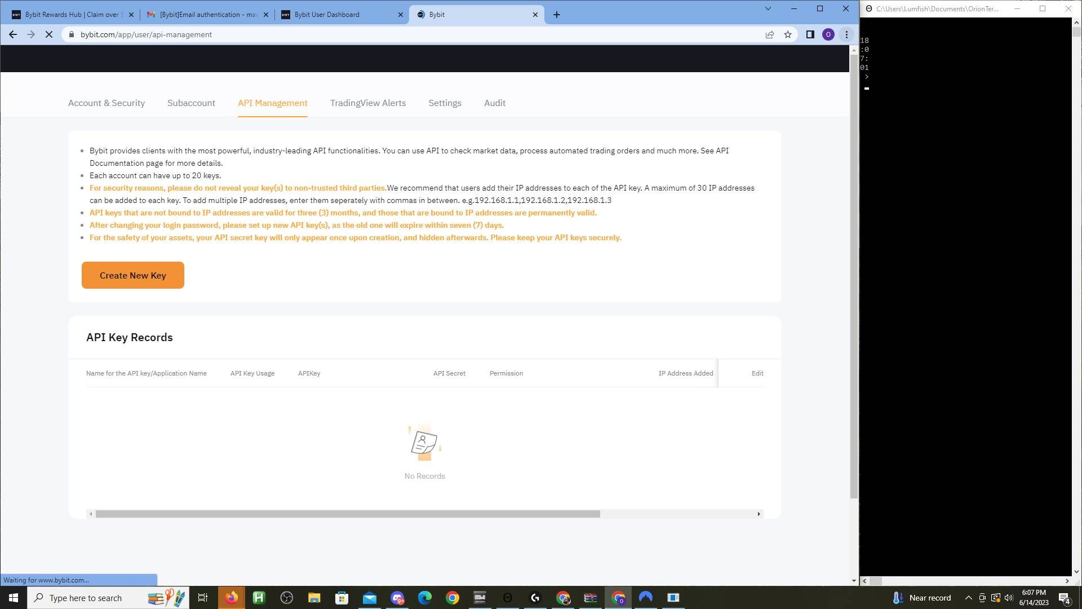Open notifications from the Action Center icon
1082x609 pixels.
coord(1064,598)
